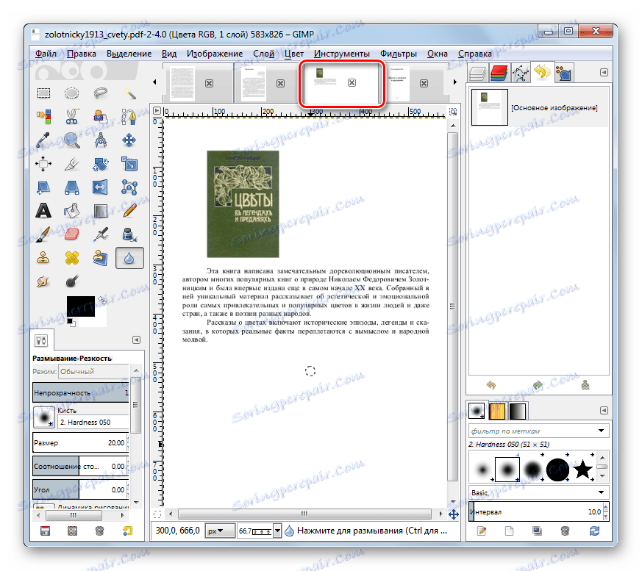This screenshot has width=642, height=571.
Task: Select the Perspective Clone tool
Action: (x=100, y=258)
